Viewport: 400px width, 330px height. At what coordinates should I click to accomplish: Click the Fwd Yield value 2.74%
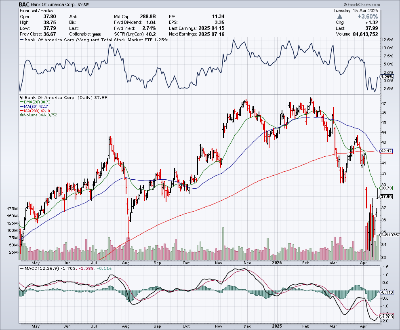(149, 28)
